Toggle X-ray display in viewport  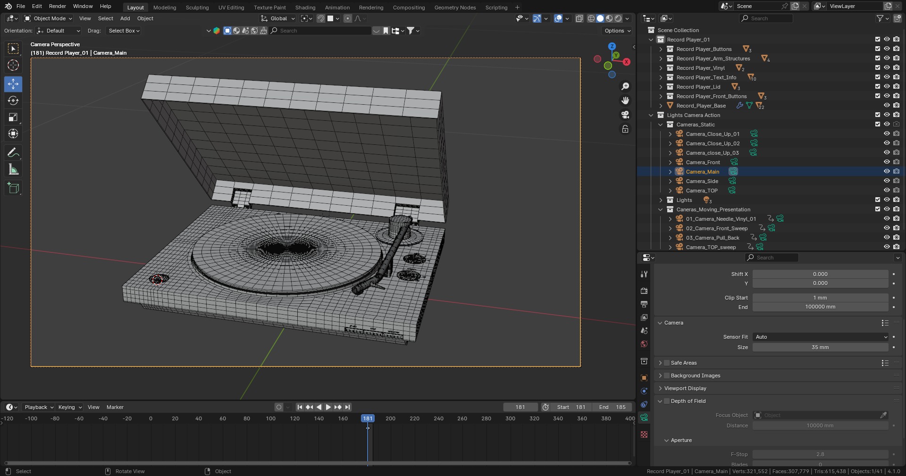click(579, 18)
